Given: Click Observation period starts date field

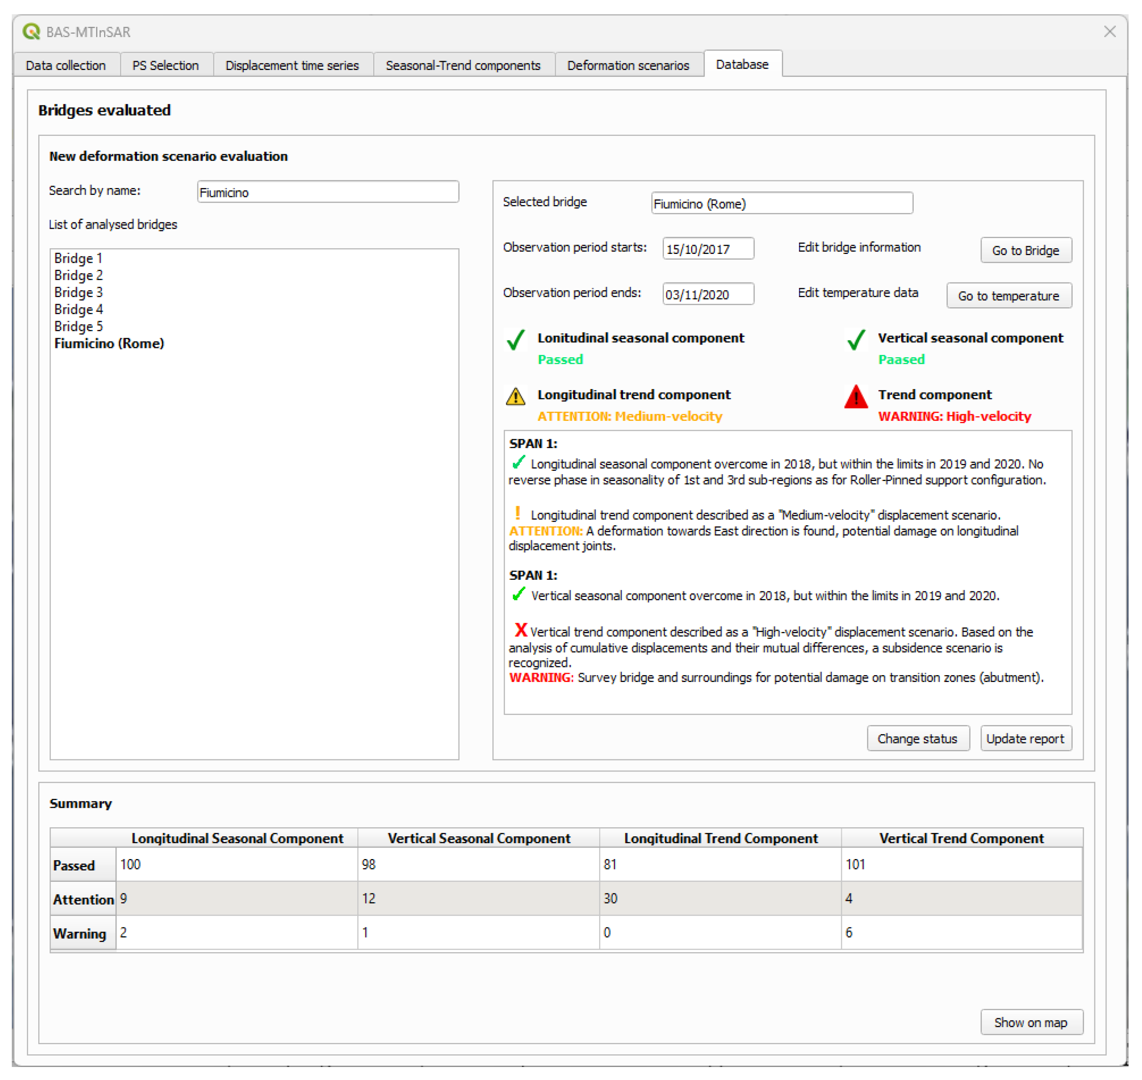Looking at the screenshot, I should tap(707, 249).
